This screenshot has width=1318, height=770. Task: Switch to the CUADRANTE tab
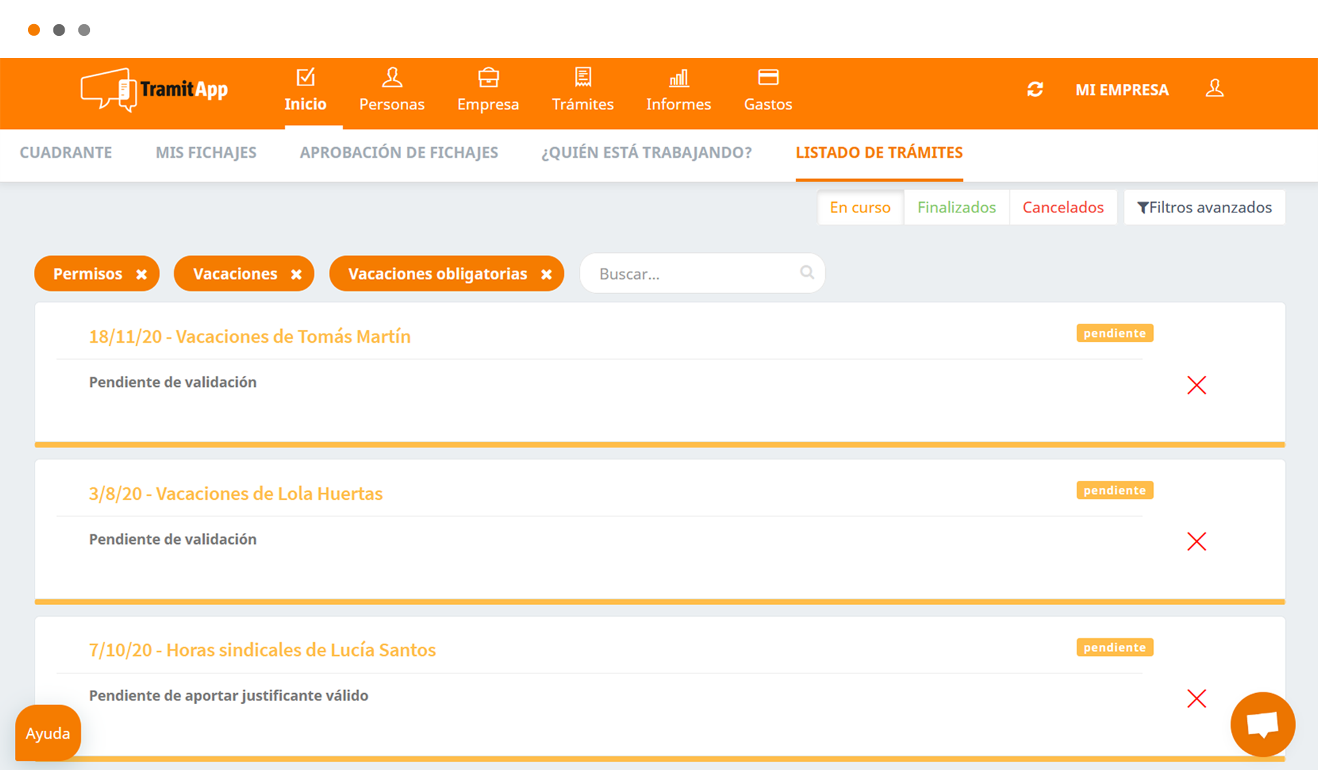66,152
